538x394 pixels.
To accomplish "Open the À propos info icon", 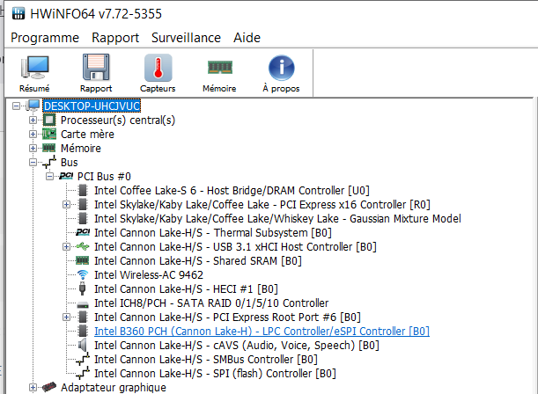I will [x=281, y=67].
